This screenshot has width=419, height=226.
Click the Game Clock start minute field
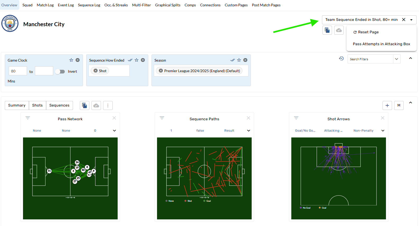(18, 71)
